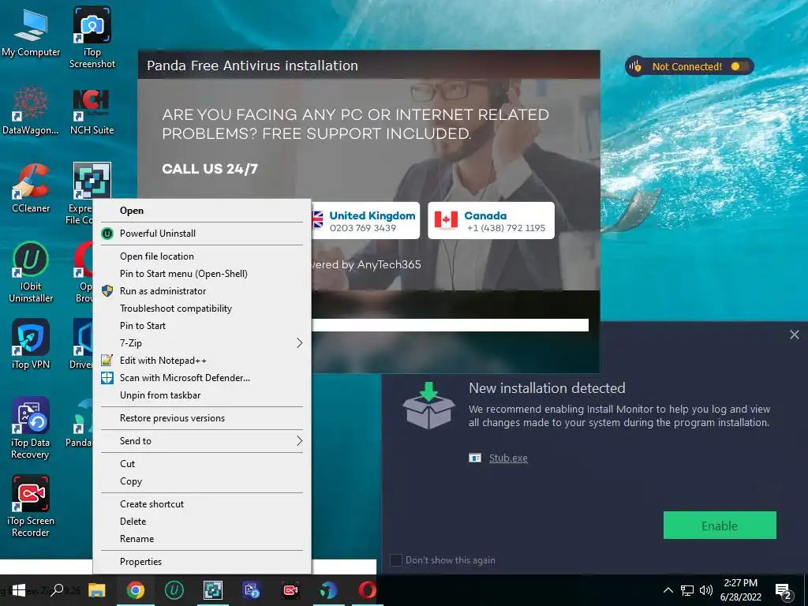Image resolution: width=808 pixels, height=606 pixels.
Task: Choose Pin to Start entry
Action: tap(201, 326)
